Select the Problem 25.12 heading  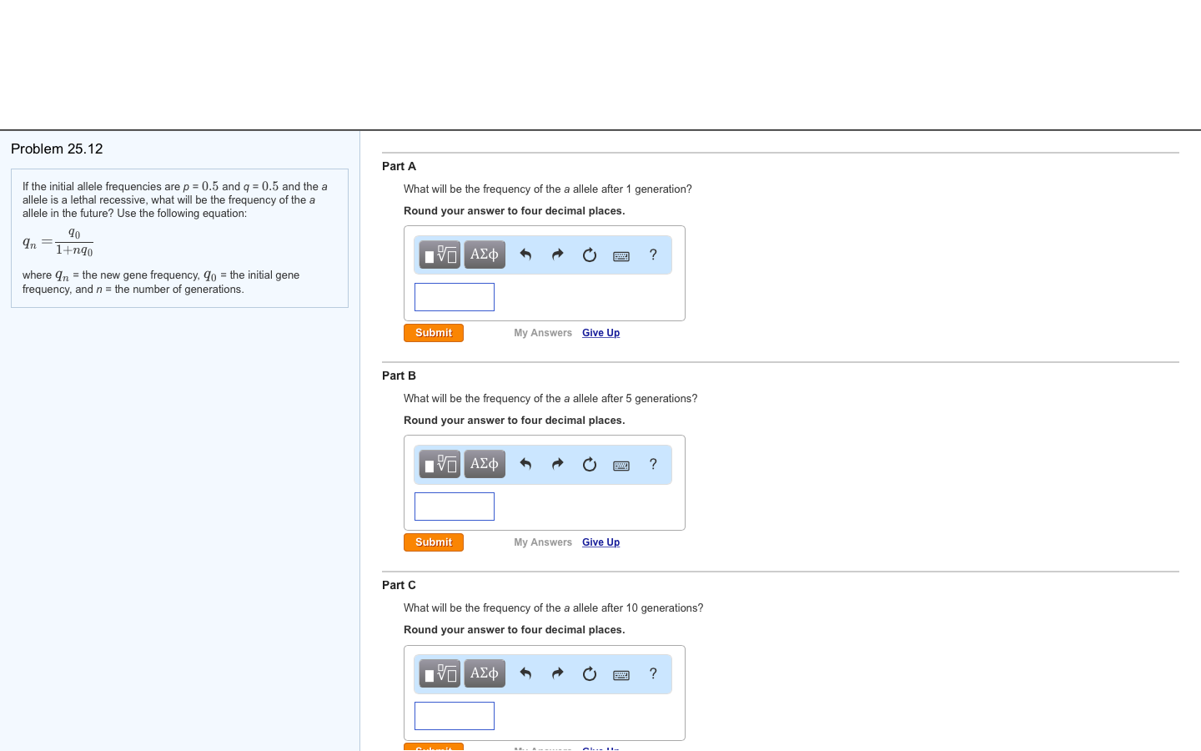pyautogui.click(x=57, y=149)
